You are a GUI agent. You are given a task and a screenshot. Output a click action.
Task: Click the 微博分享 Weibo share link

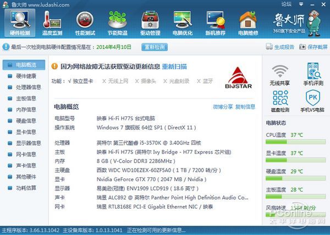(x=223, y=107)
